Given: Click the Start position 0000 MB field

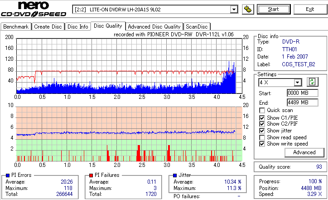Looking at the screenshot, I should click(x=303, y=93).
